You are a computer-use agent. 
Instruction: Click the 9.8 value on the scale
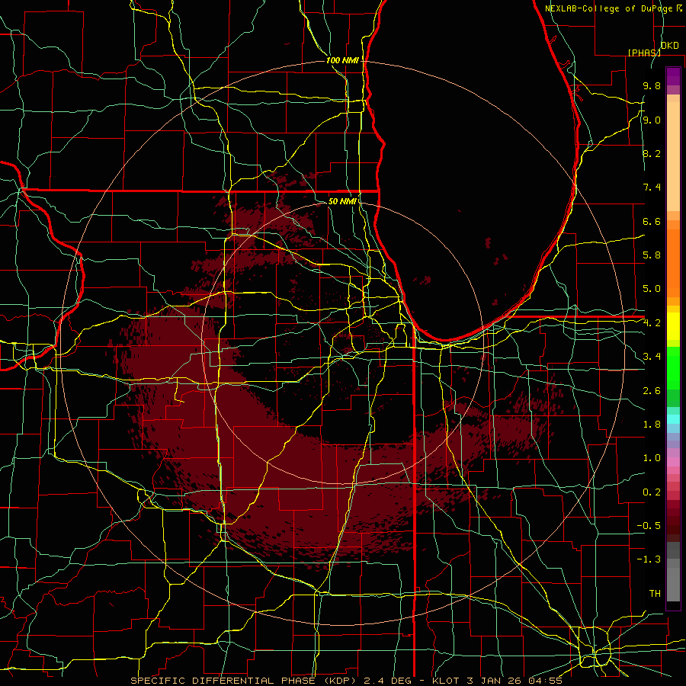pos(652,86)
